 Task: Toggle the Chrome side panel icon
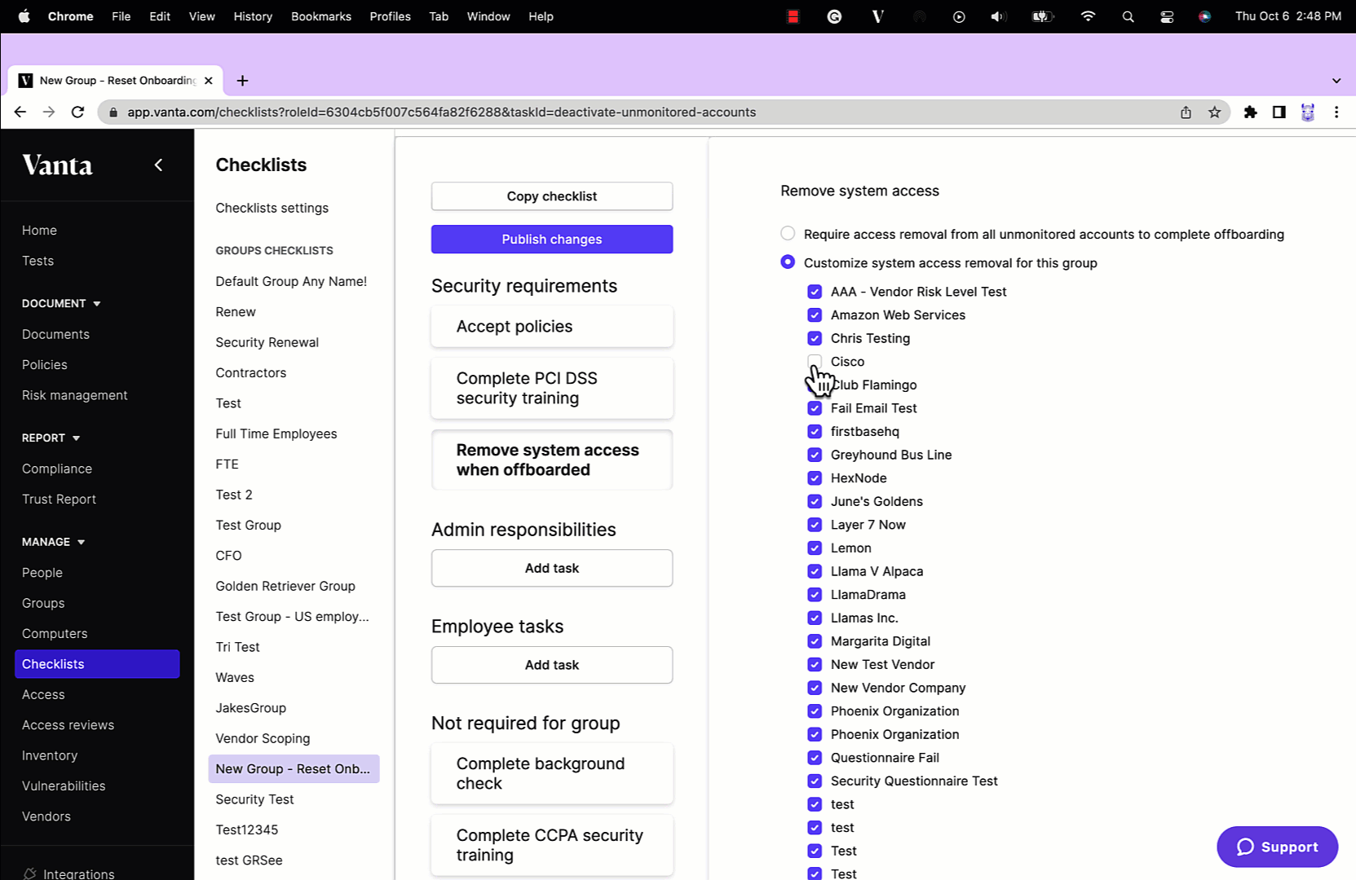pos(1279,112)
